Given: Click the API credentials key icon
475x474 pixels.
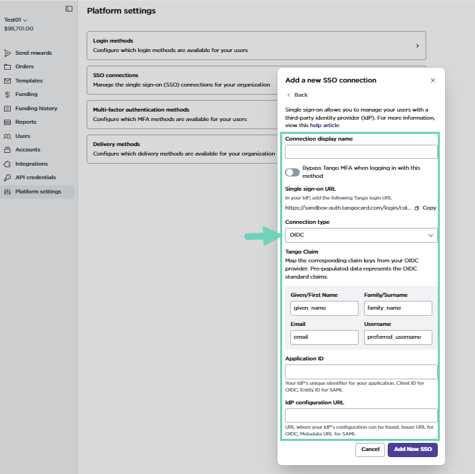Looking at the screenshot, I should [7, 178].
